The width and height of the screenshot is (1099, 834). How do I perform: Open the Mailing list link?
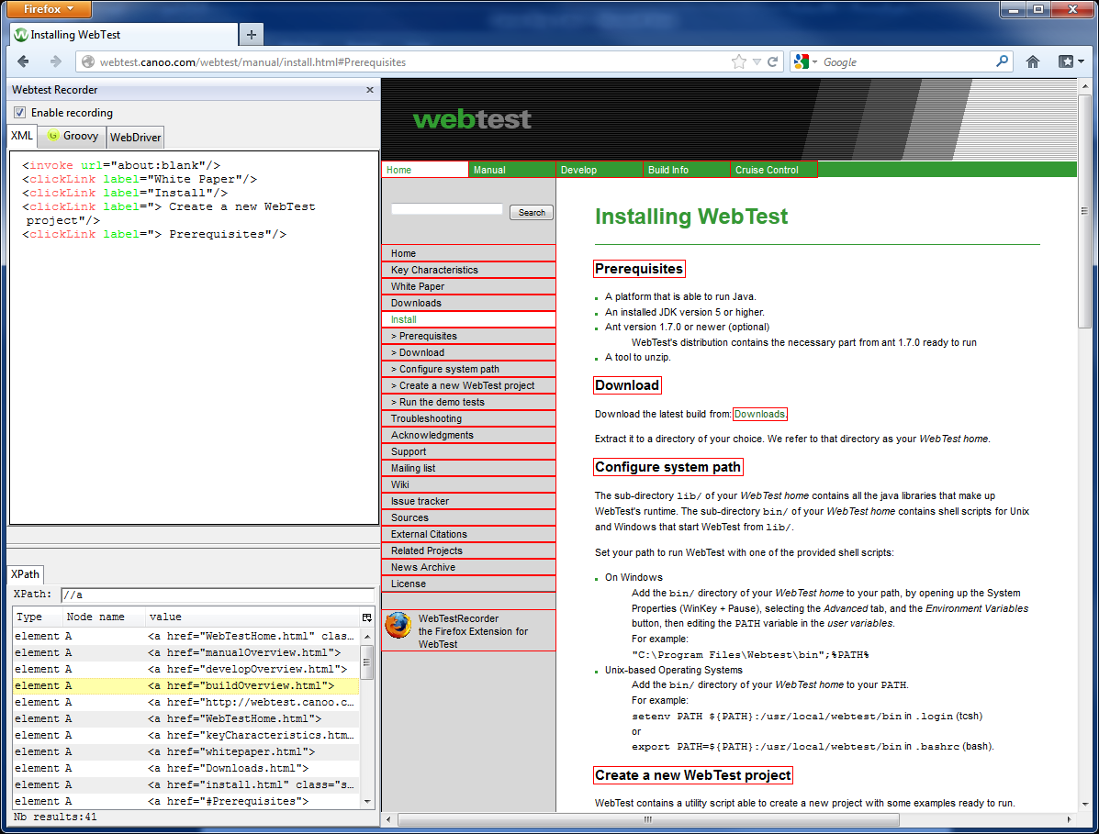(x=469, y=469)
